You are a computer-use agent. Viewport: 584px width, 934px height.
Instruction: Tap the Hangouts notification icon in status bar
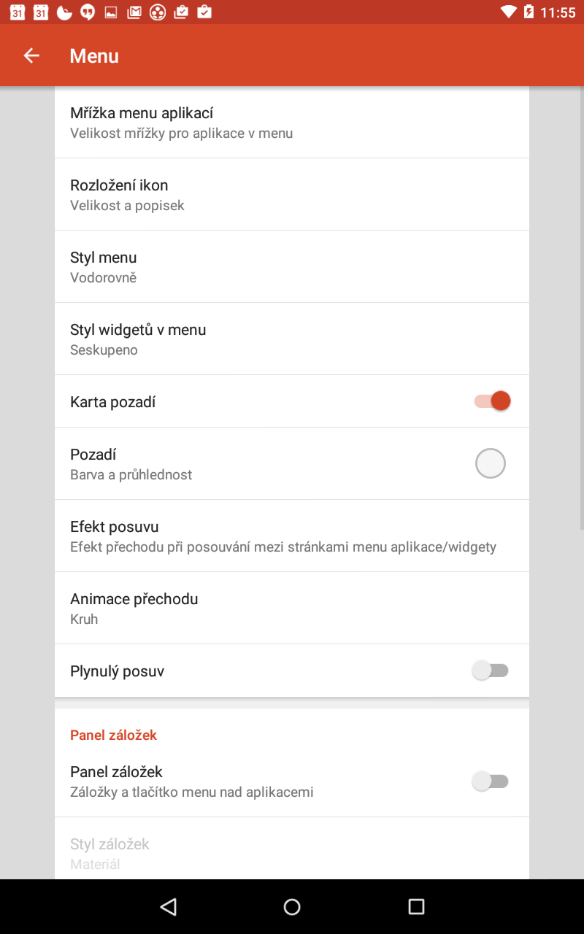[x=88, y=12]
